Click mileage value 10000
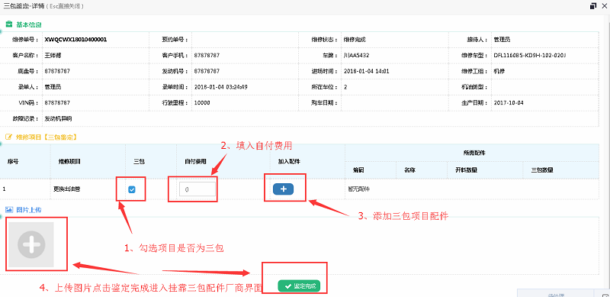 pyautogui.click(x=202, y=103)
